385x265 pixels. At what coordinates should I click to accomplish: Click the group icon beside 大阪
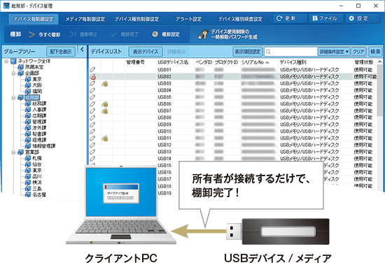pos(28,85)
